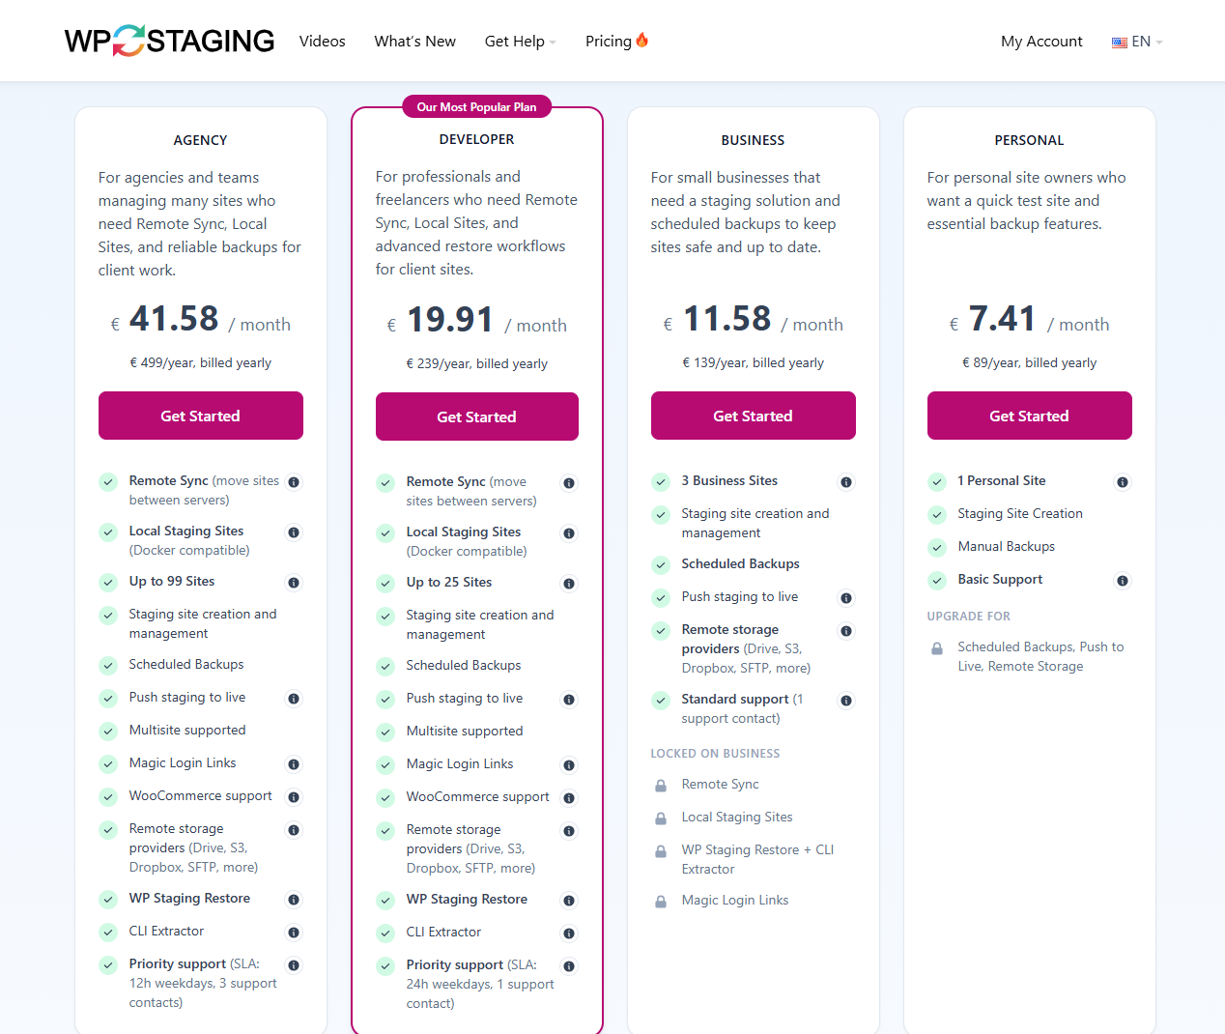Show info for Developer CLI Extractor
The image size is (1225, 1034).
coord(569,933)
